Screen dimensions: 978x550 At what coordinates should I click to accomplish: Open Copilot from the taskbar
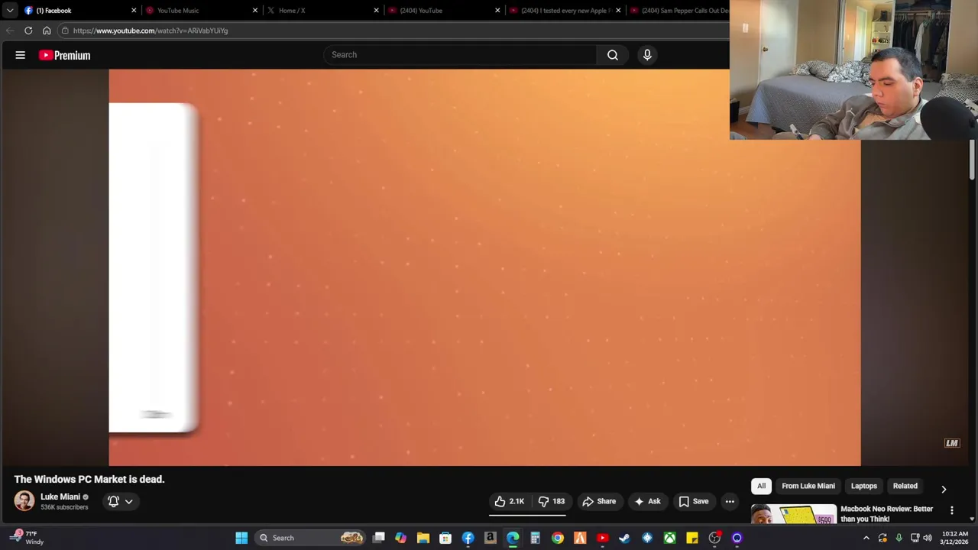[400, 538]
